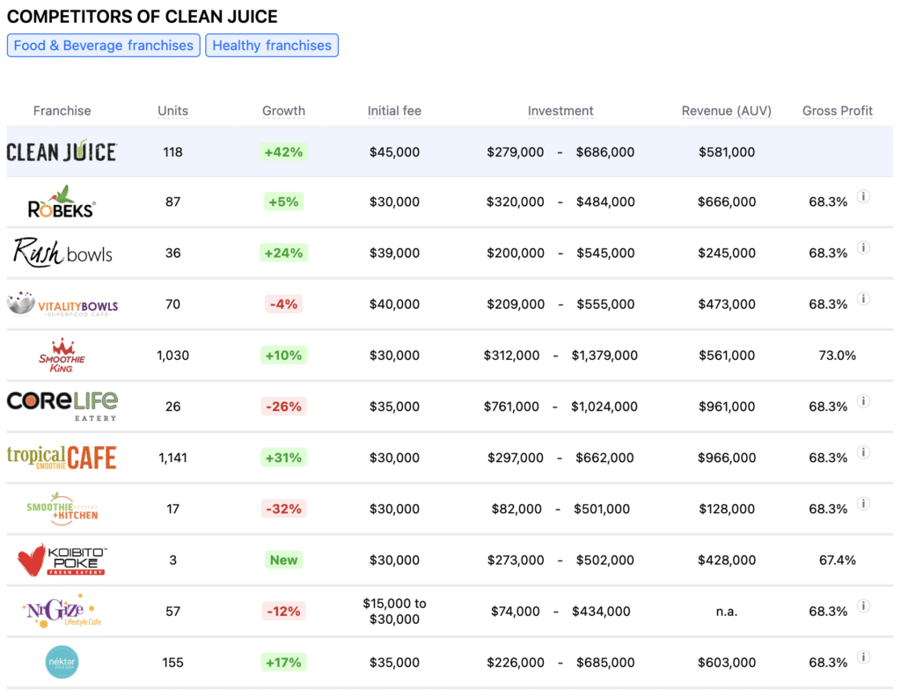Open Food & Beverage franchises tag
Image resolution: width=901 pixels, height=697 pixels.
point(104,46)
